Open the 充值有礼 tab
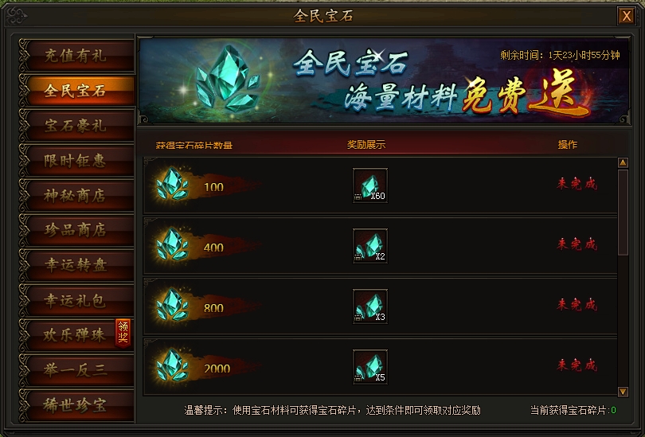The width and height of the screenshot is (645, 437). click(76, 56)
